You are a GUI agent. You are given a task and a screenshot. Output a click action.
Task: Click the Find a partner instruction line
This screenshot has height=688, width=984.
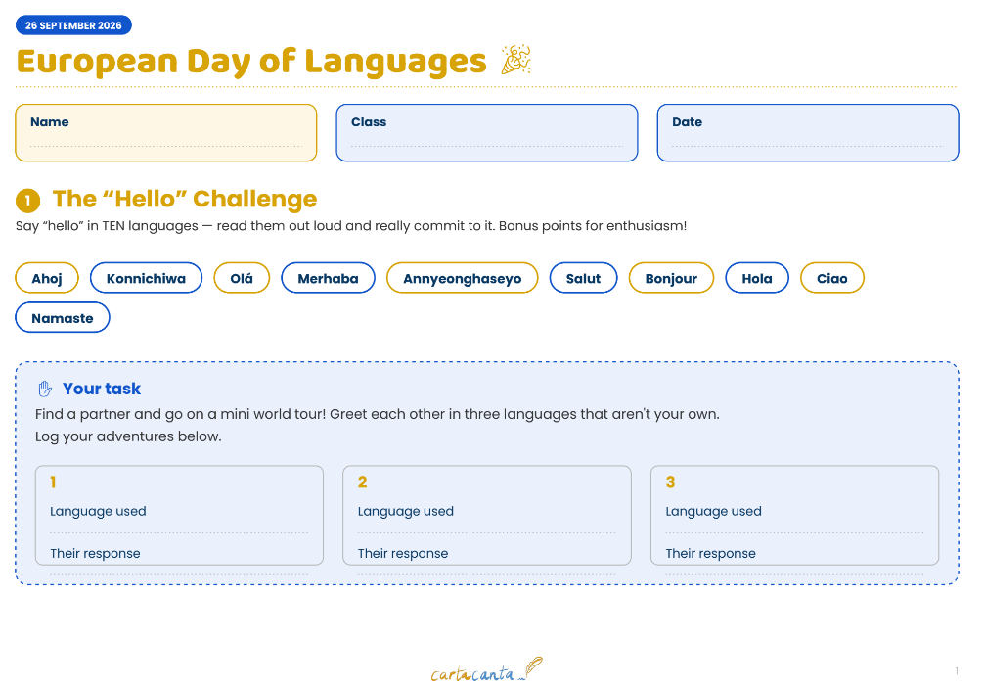pos(378,414)
